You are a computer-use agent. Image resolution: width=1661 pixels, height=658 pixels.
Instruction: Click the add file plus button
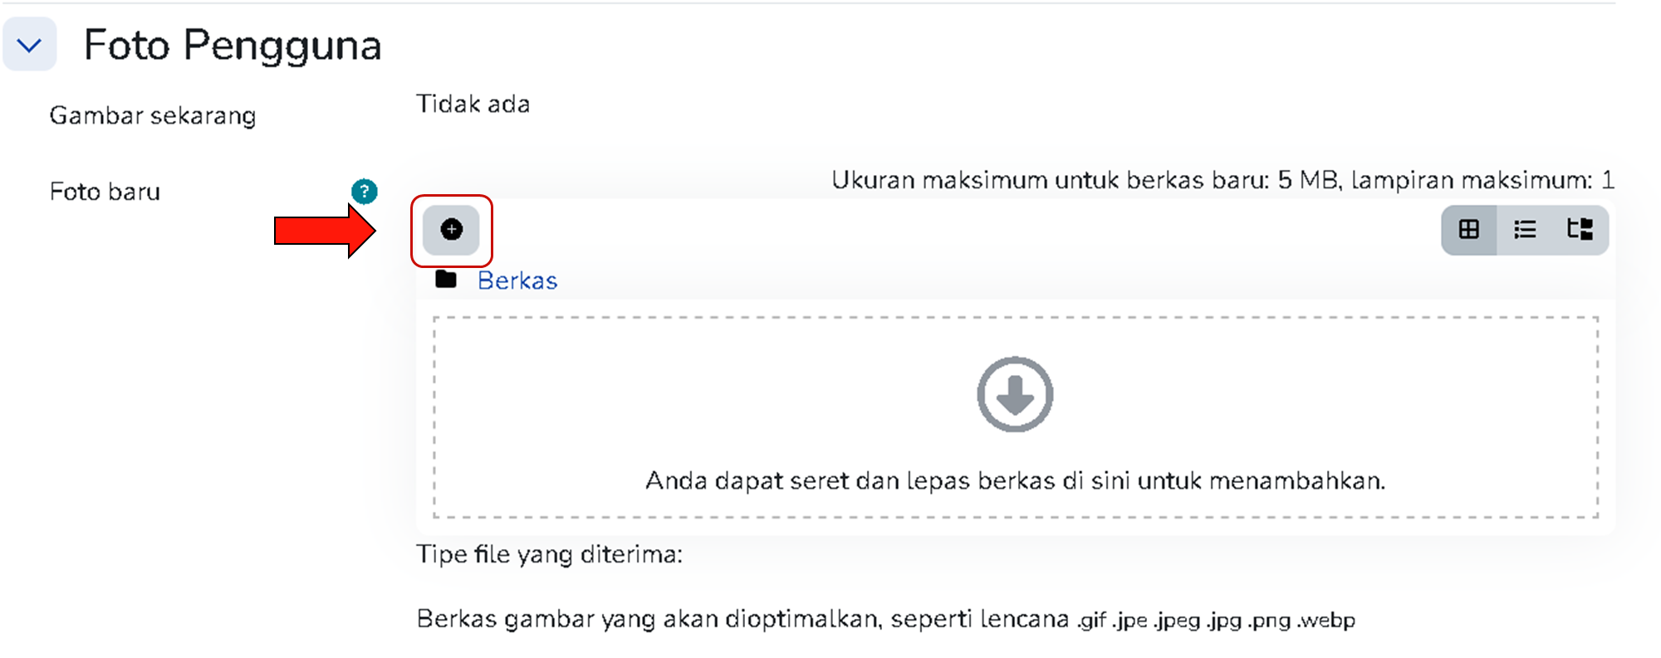click(451, 230)
